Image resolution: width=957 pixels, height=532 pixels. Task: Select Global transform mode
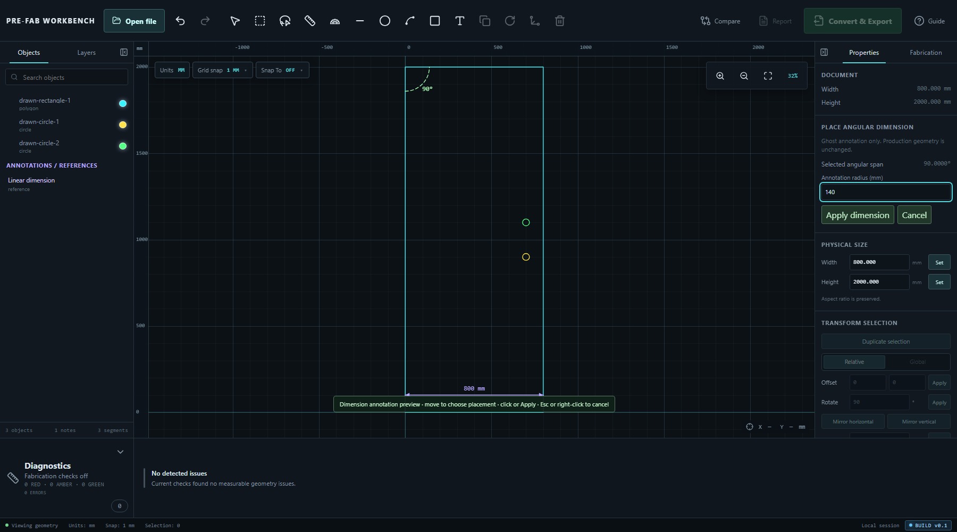pyautogui.click(x=917, y=362)
